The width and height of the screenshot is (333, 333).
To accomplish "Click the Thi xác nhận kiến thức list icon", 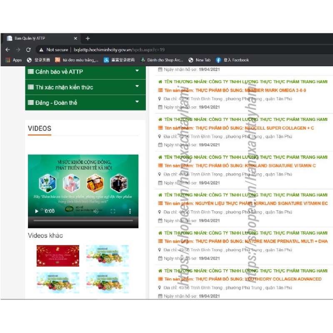I will 31,87.
